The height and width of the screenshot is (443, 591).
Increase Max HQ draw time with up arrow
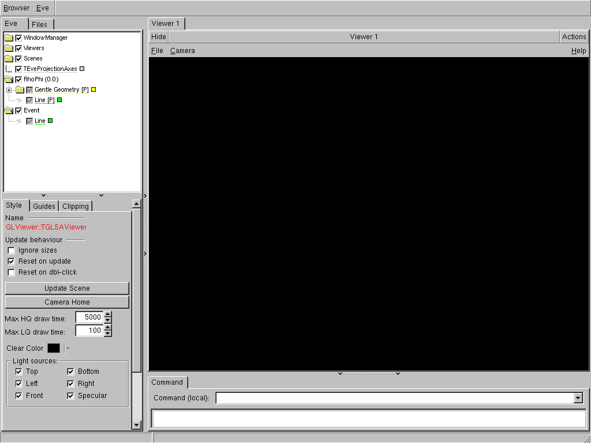107,314
